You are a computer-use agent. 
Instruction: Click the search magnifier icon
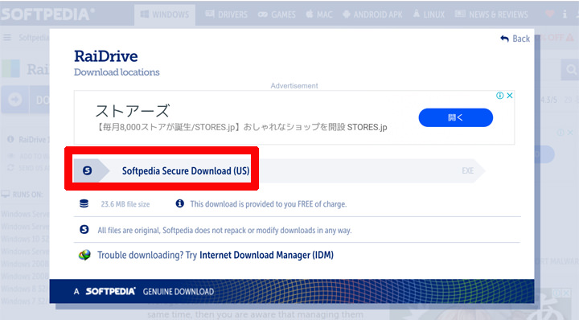[571, 70]
